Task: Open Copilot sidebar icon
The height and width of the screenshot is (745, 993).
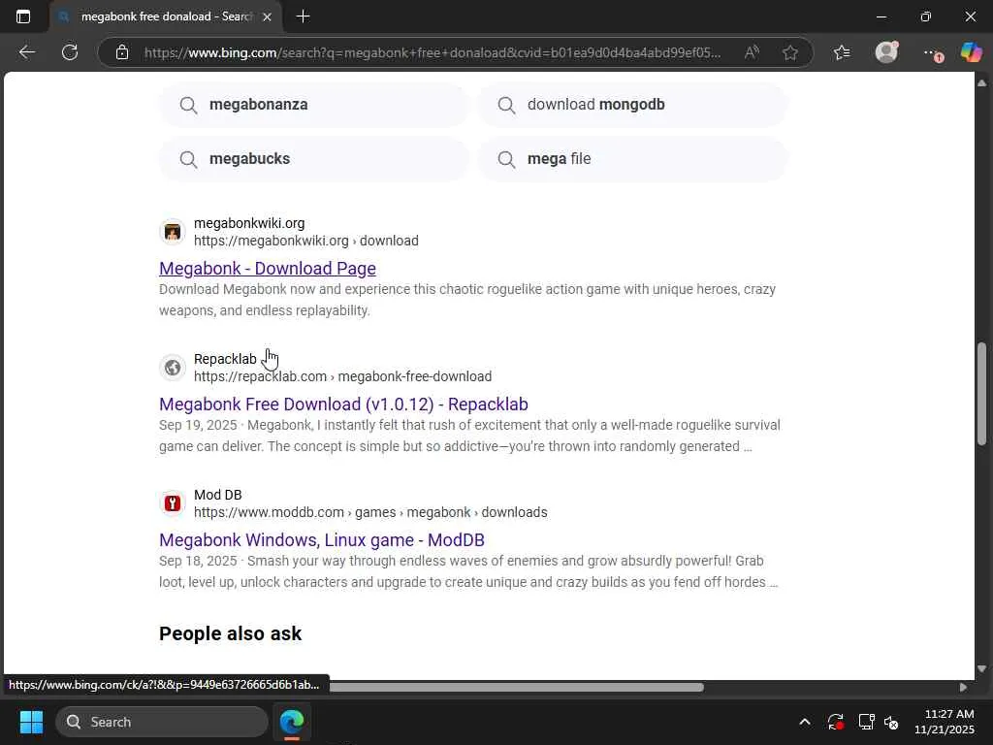Action: [971, 52]
